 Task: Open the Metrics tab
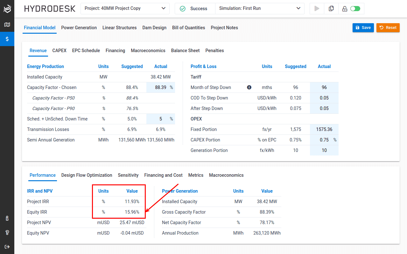[x=196, y=175]
